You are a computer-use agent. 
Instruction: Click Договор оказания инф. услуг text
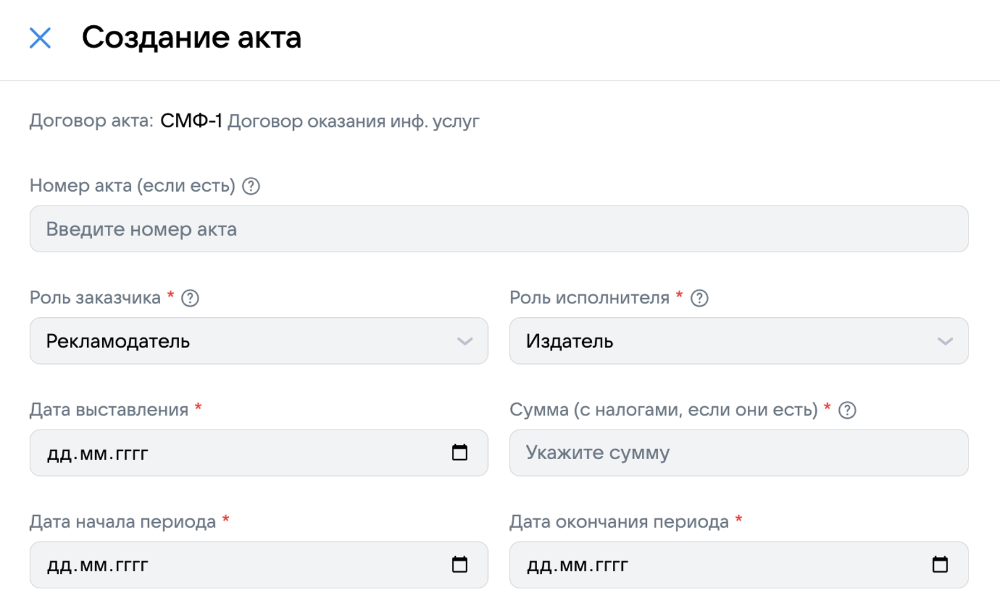353,121
